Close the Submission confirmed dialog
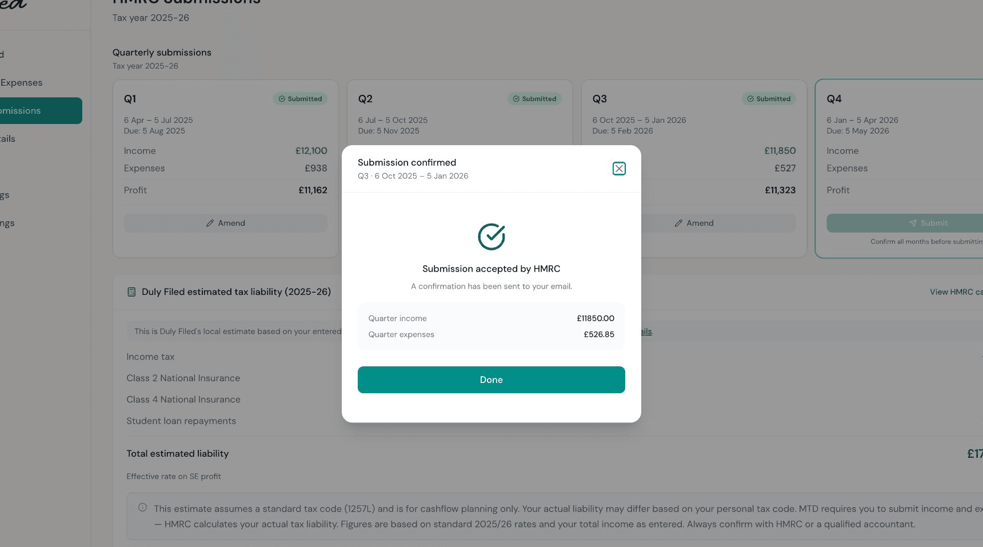 click(619, 168)
